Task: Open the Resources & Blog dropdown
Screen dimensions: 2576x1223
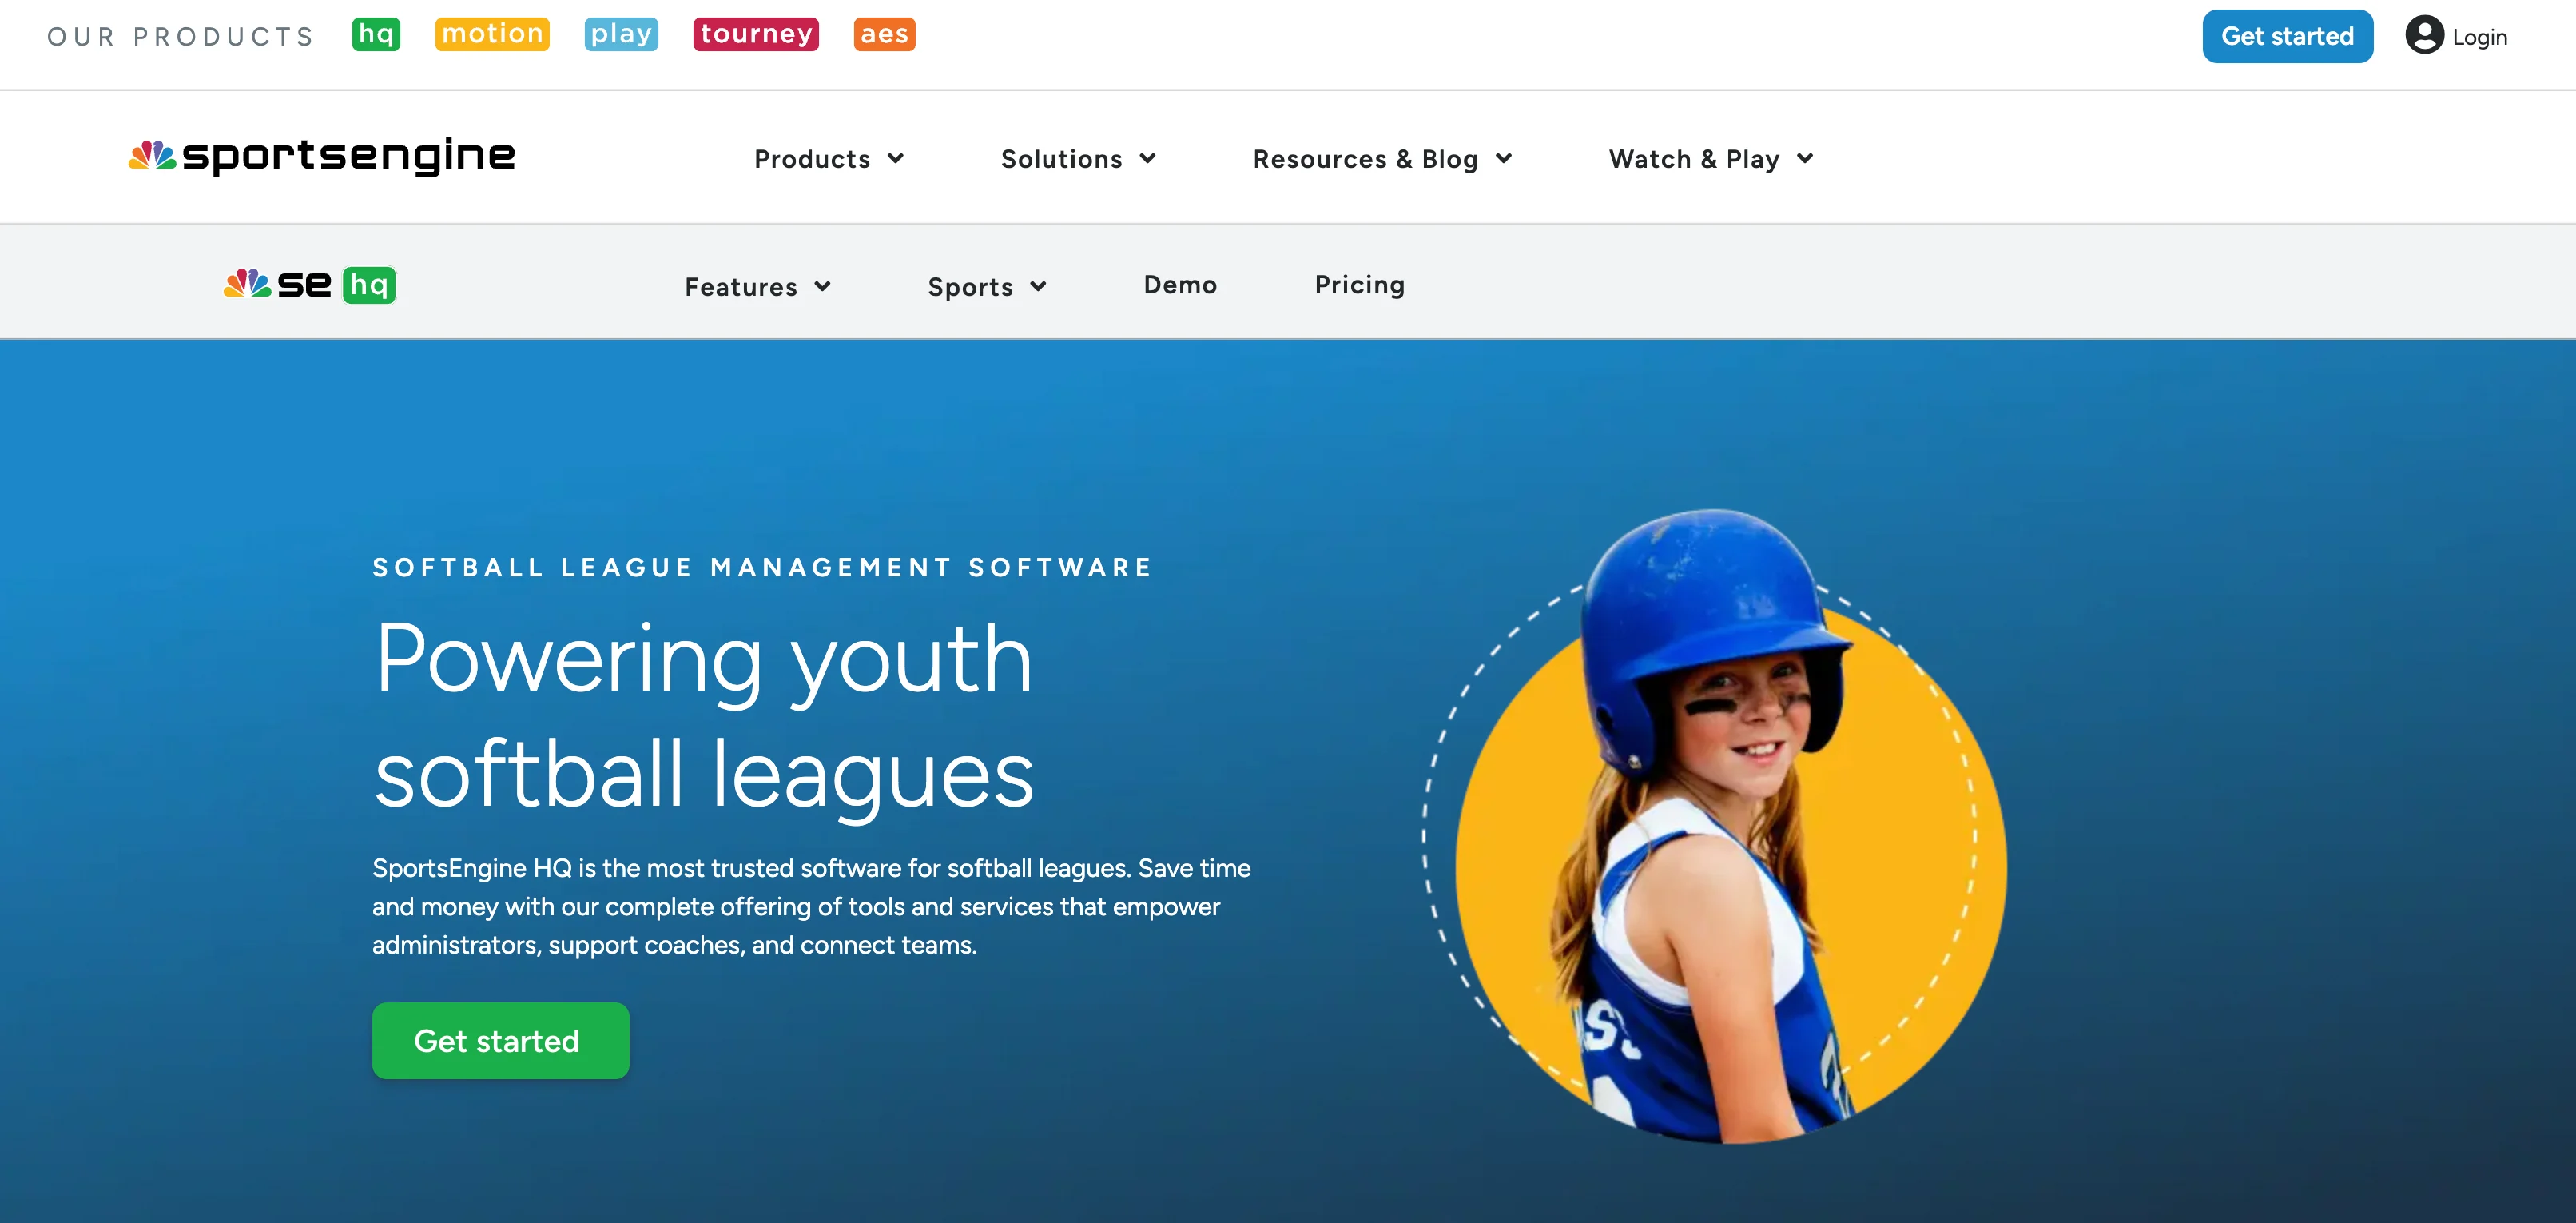Action: (x=1382, y=159)
